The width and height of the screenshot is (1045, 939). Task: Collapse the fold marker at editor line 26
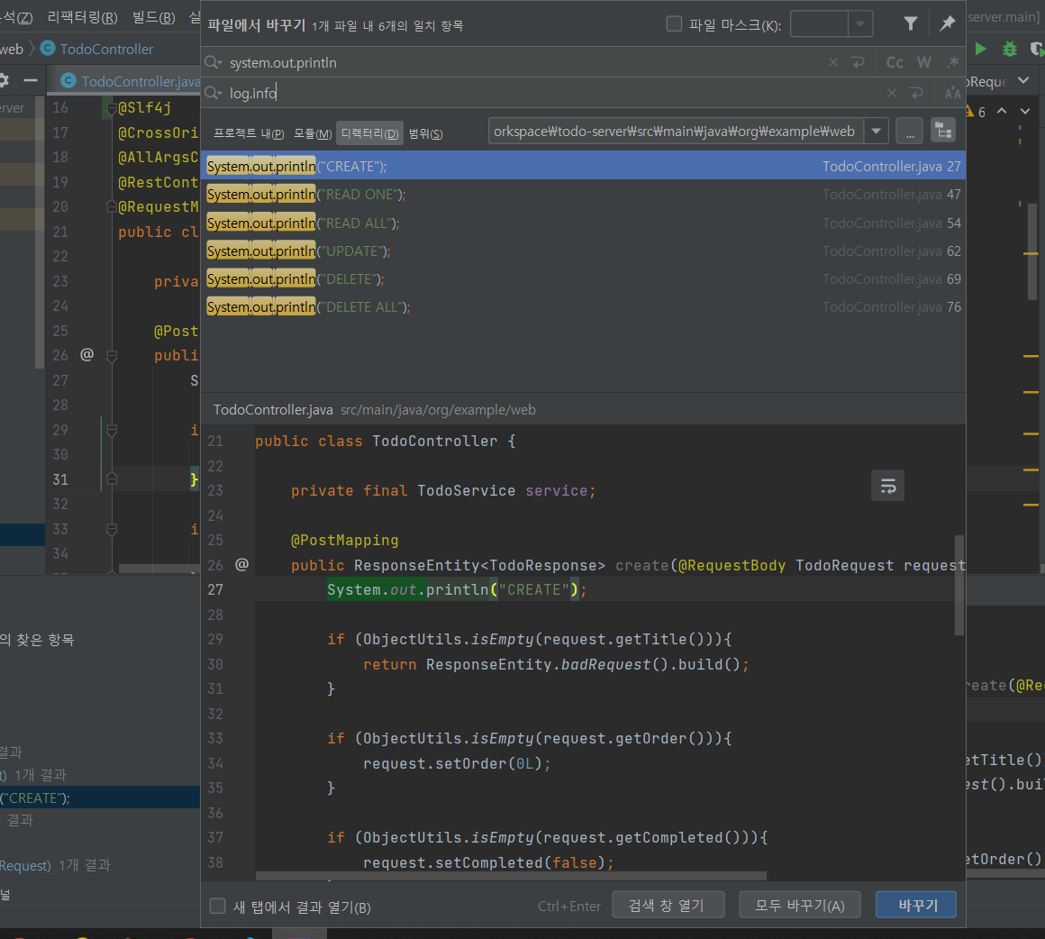tap(112, 356)
